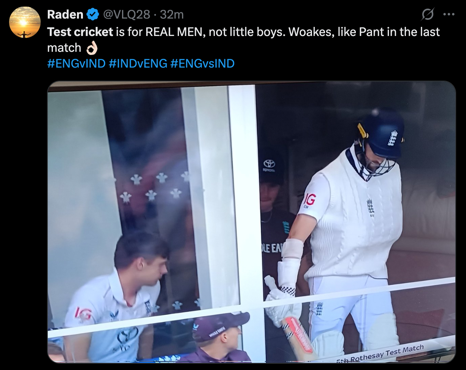Click the IG logo on white sleeve
The image size is (466, 370).
[310, 199]
